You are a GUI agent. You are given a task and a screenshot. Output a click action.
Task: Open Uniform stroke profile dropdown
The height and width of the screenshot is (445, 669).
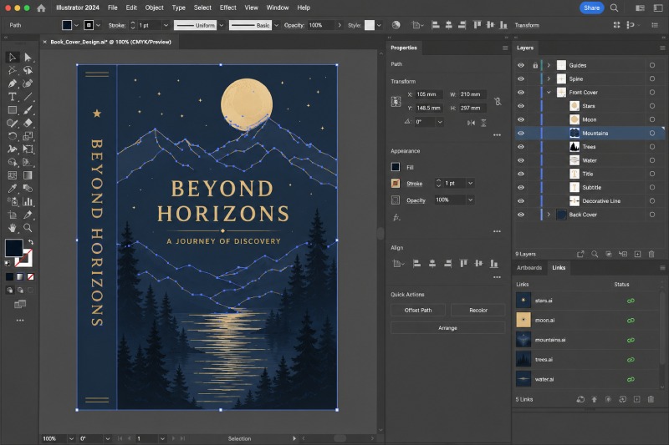(222, 25)
